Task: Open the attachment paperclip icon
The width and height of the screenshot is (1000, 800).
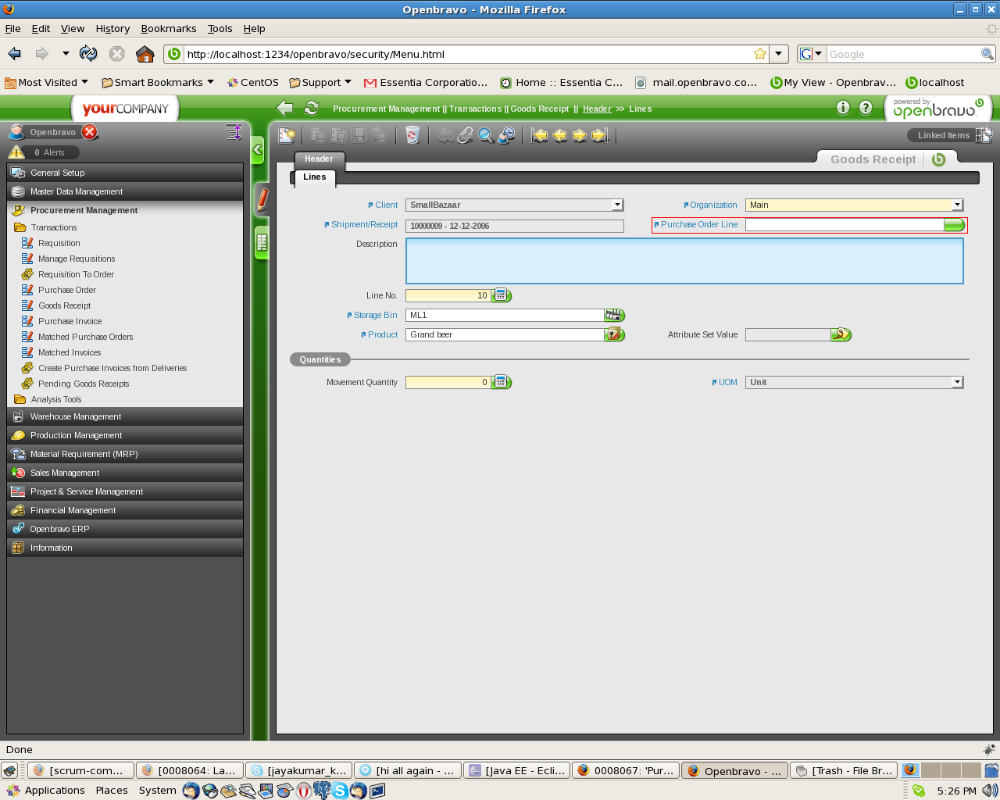Action: (x=466, y=135)
